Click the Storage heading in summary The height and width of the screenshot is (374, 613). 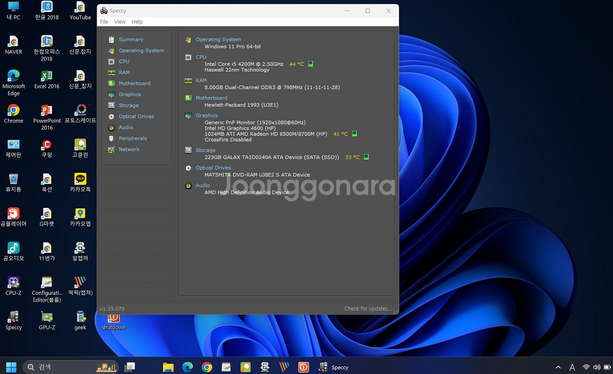[205, 150]
